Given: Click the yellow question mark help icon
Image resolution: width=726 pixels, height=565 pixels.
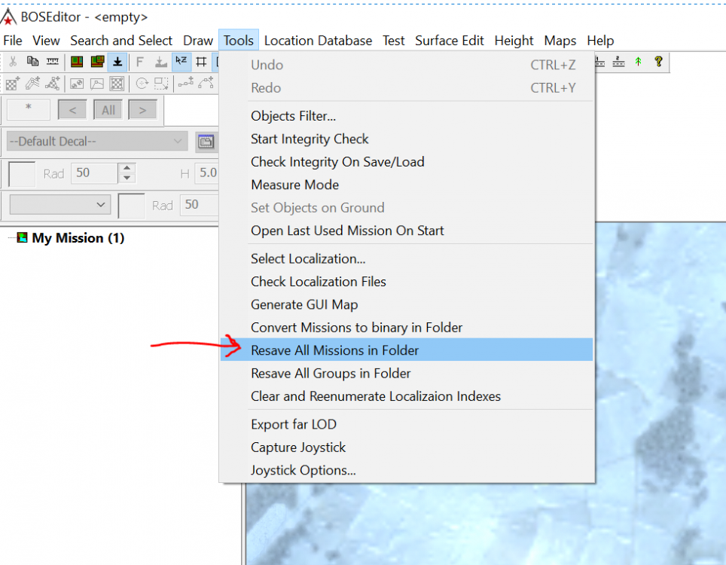Looking at the screenshot, I should pos(658,62).
